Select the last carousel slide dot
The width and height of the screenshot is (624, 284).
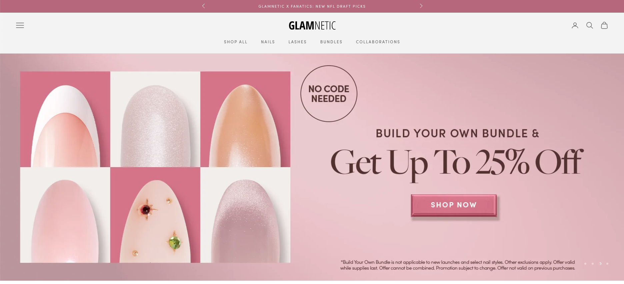click(607, 264)
